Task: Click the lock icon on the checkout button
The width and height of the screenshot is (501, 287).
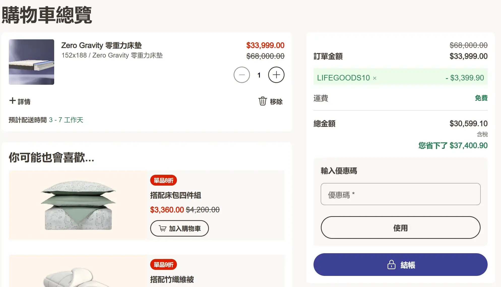Action: pyautogui.click(x=391, y=265)
